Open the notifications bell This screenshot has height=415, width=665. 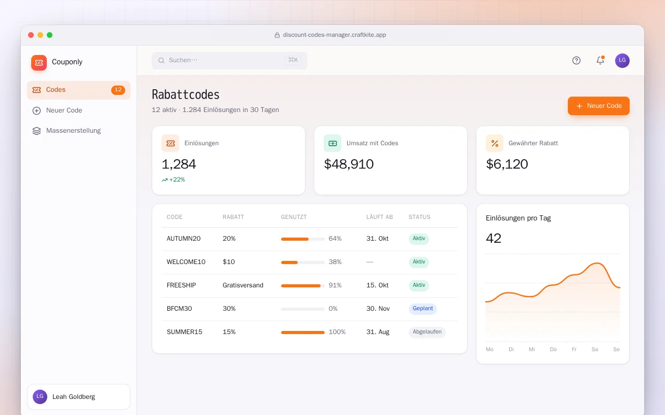[600, 60]
